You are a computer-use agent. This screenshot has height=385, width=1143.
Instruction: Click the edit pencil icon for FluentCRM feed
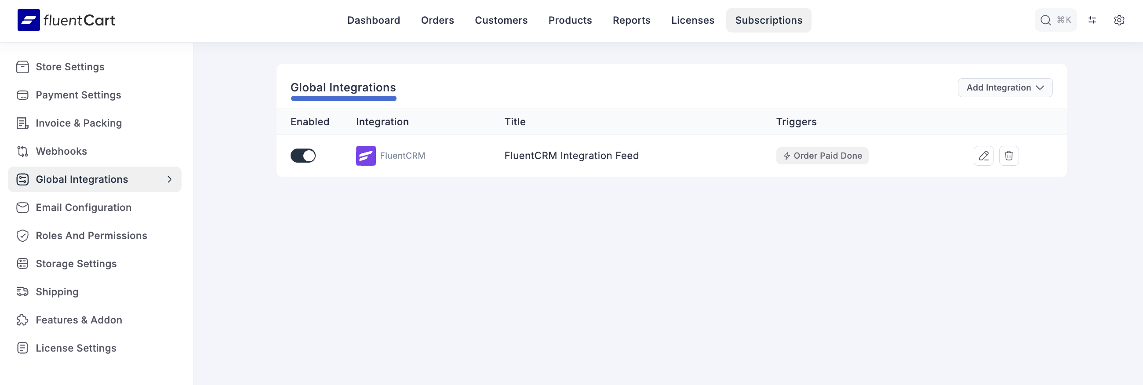tap(983, 156)
